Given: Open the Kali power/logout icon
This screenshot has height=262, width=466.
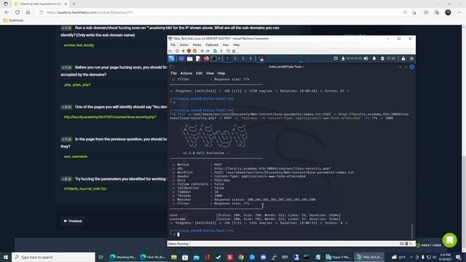Looking at the screenshot, I should tap(411, 58).
